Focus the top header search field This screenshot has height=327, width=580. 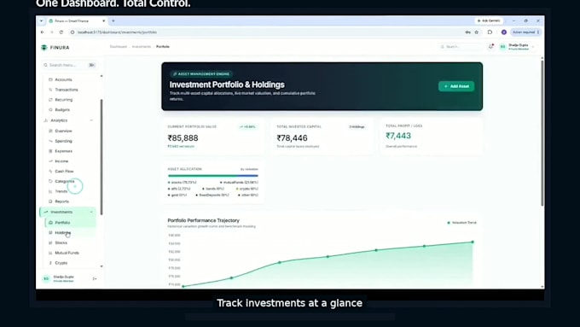pos(461,47)
